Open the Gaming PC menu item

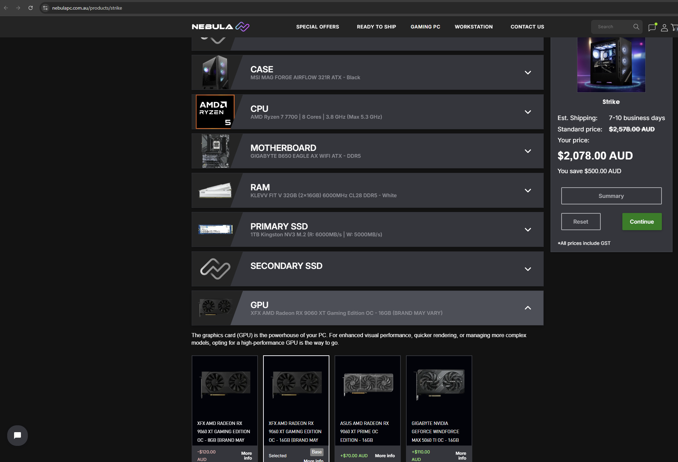pyautogui.click(x=425, y=27)
